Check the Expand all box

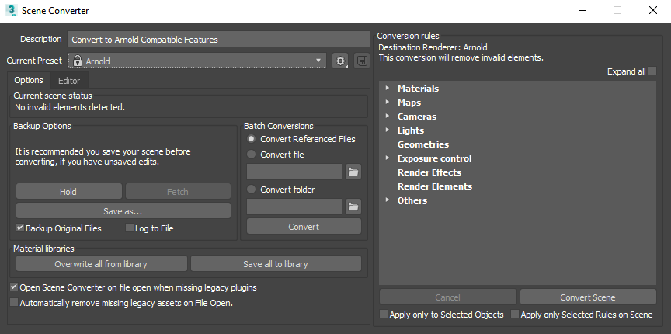[652, 71]
